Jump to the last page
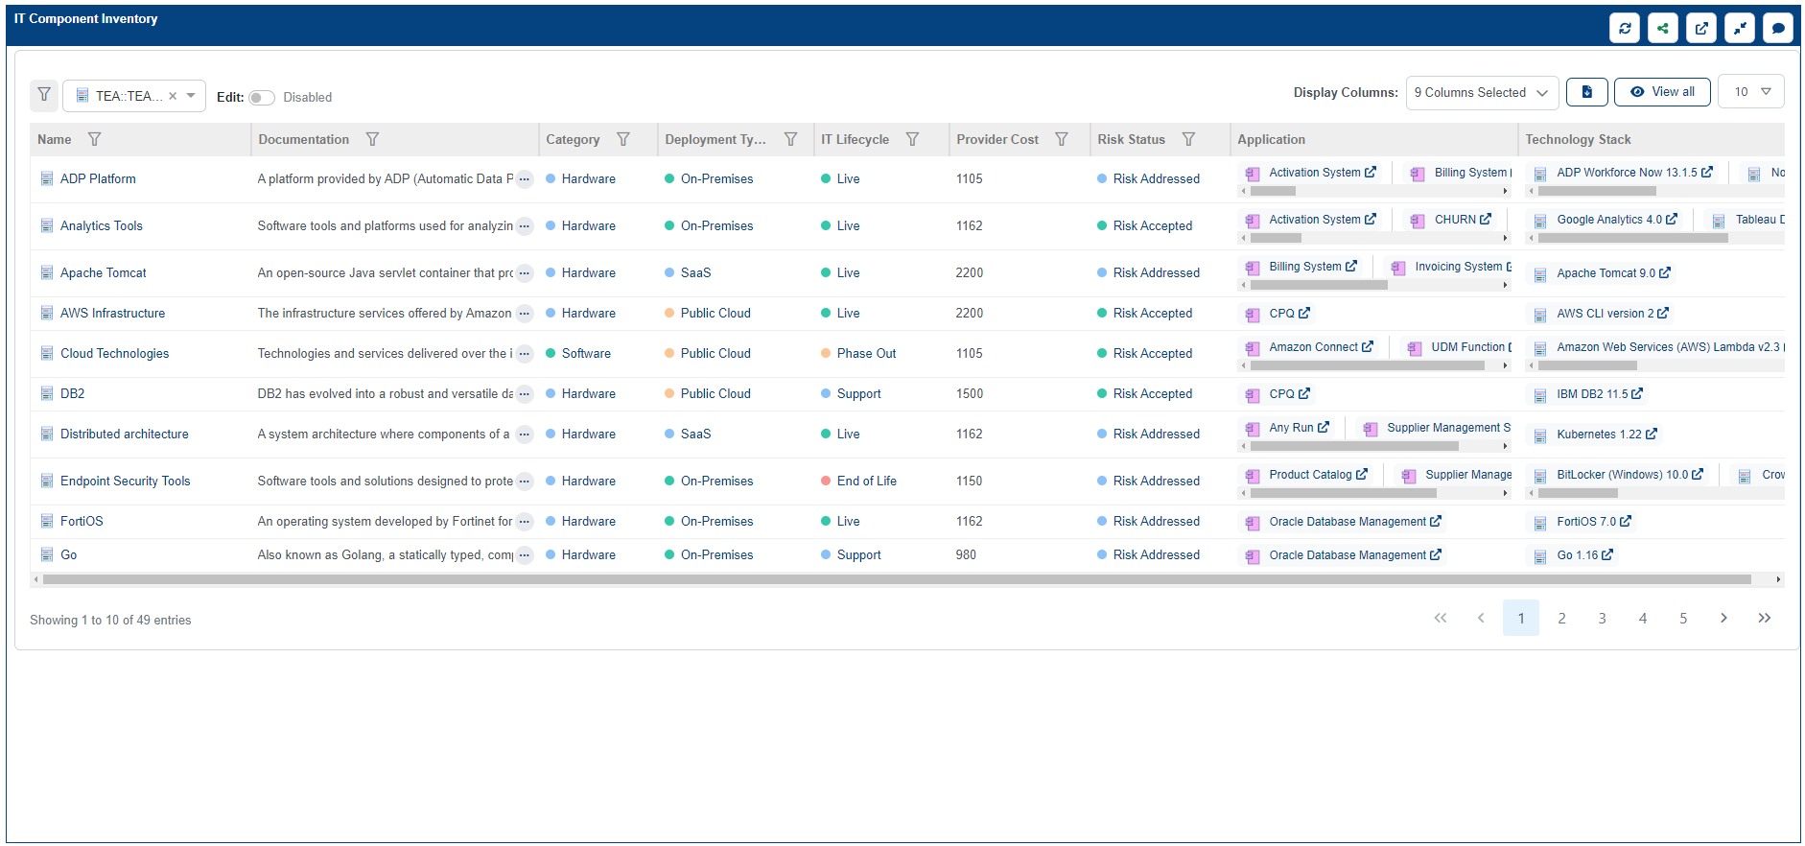The height and width of the screenshot is (846, 1805). (1764, 619)
